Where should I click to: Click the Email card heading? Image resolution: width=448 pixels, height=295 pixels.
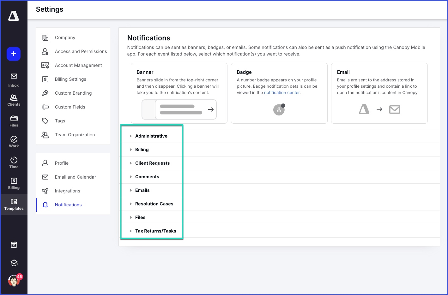[343, 72]
